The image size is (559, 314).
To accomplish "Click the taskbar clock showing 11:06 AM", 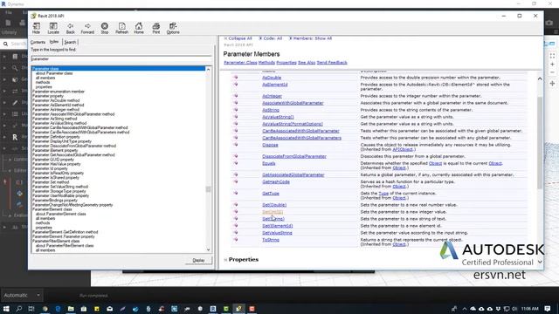I will click(x=530, y=309).
